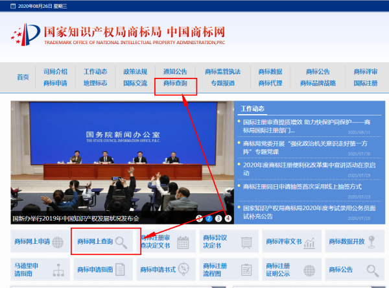Switch to carousel slide 3
This screenshot has width=389, height=288.
[218, 218]
